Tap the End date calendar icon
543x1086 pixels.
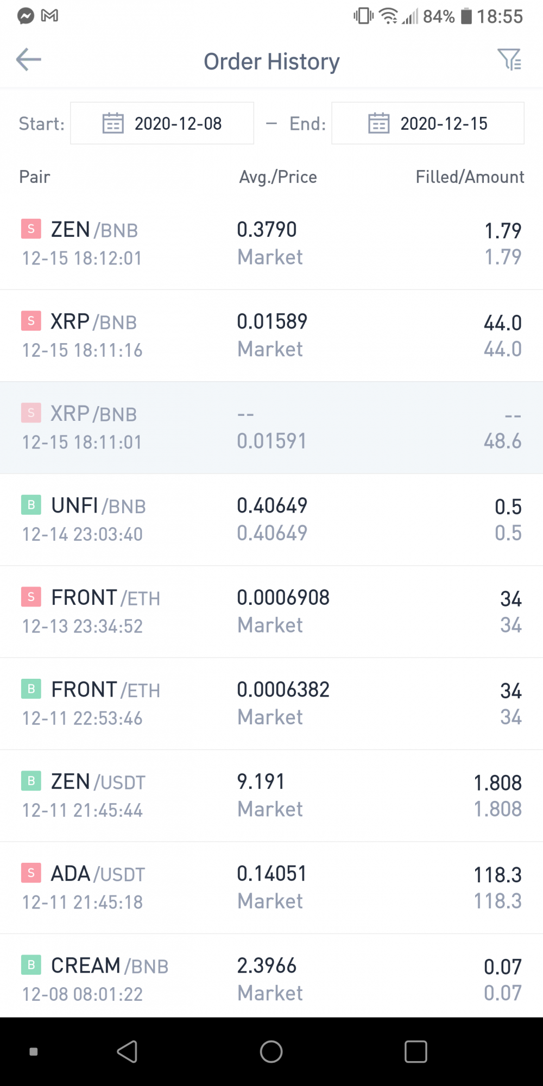pyautogui.click(x=379, y=123)
